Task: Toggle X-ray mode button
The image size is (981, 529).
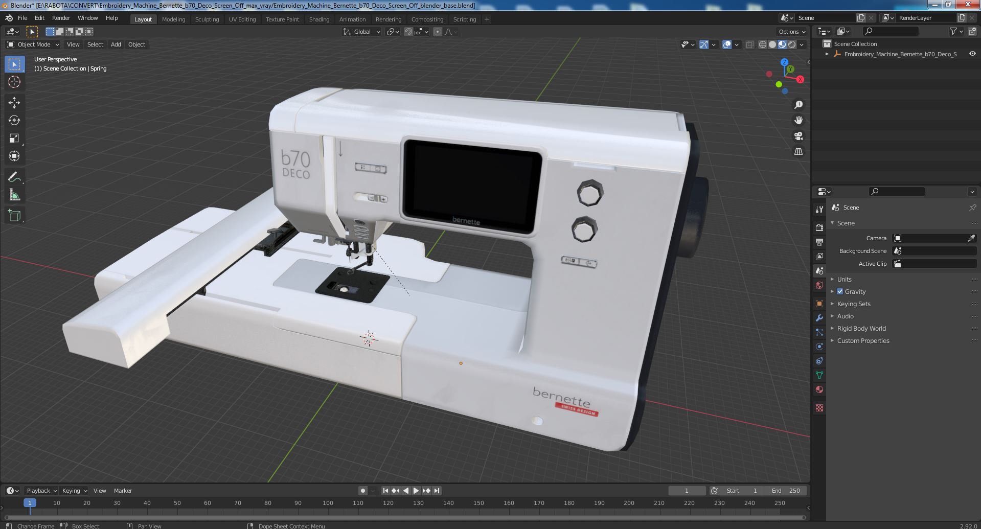Action: pos(750,44)
